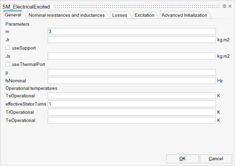Focus the Jr inertia input field
Screen dimensions: 235x166
click(x=132, y=40)
